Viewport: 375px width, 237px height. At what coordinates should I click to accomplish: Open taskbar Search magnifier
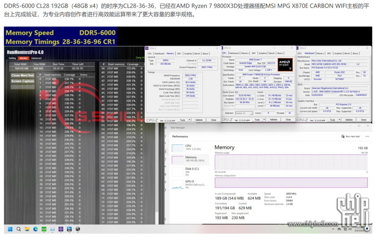(19, 229)
